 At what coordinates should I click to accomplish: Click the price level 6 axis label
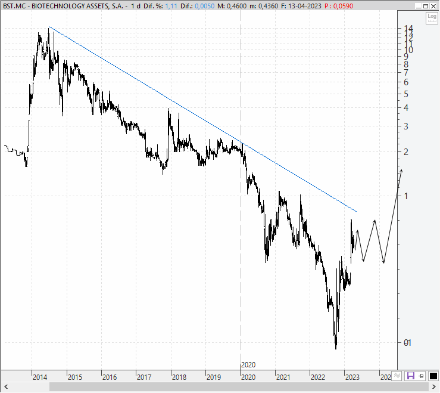(x=406, y=82)
